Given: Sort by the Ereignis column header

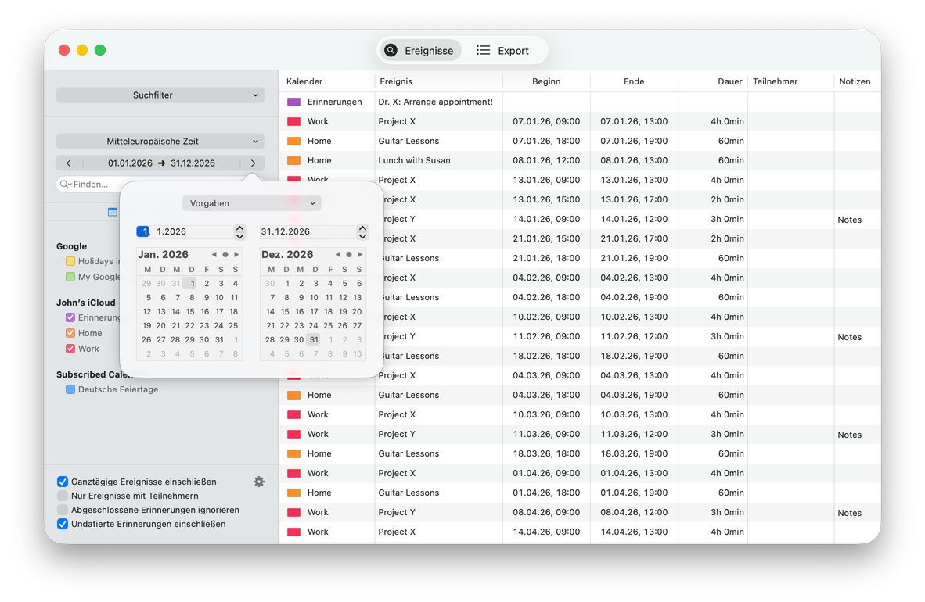Looking at the screenshot, I should point(438,81).
